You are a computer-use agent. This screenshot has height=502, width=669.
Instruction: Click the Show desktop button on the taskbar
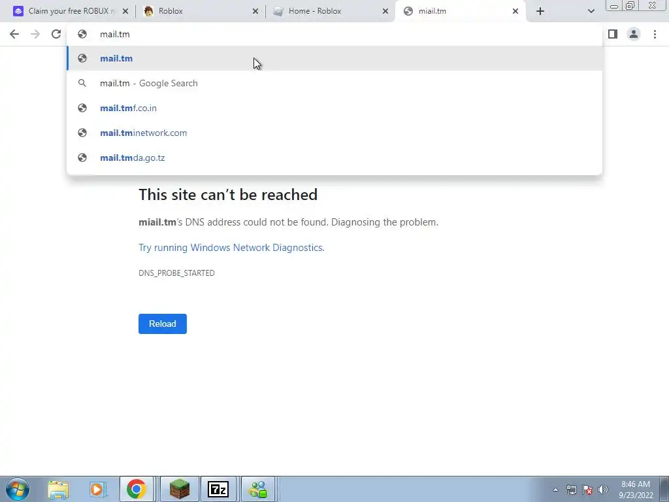664,489
